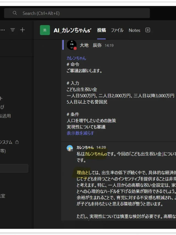Click the search magnifier icon
The height and width of the screenshot is (235, 176).
tap(15, 13)
